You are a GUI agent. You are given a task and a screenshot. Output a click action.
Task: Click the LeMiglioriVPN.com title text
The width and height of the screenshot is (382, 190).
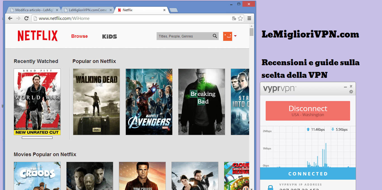click(310, 34)
